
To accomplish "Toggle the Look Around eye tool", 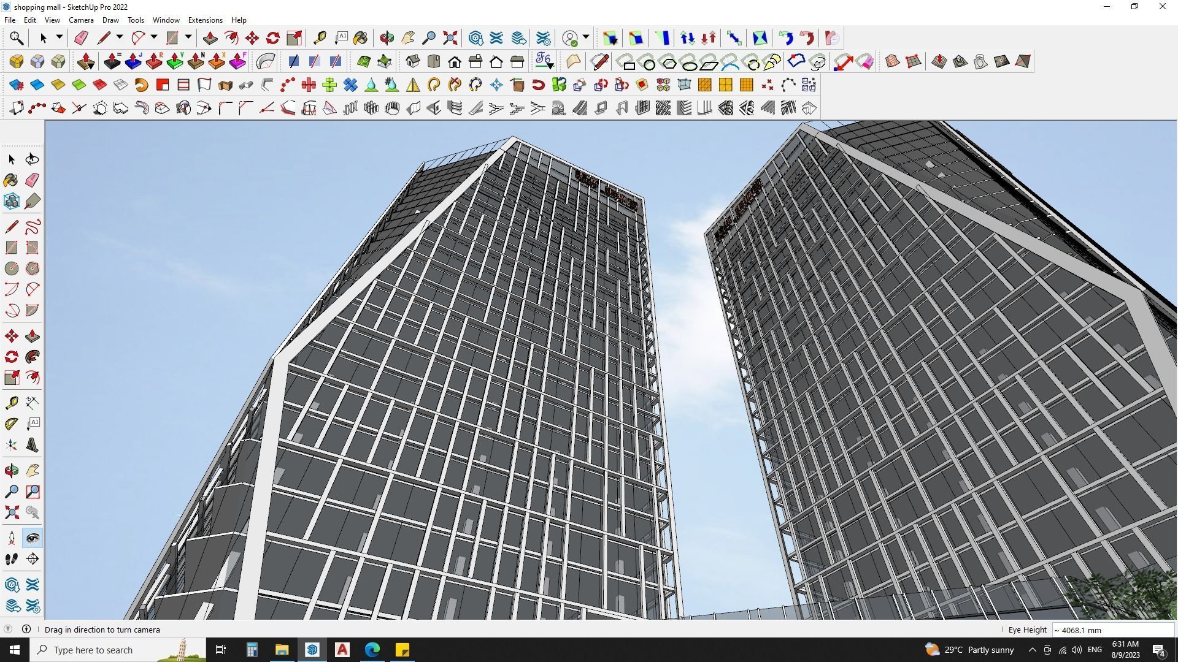I will (33, 538).
